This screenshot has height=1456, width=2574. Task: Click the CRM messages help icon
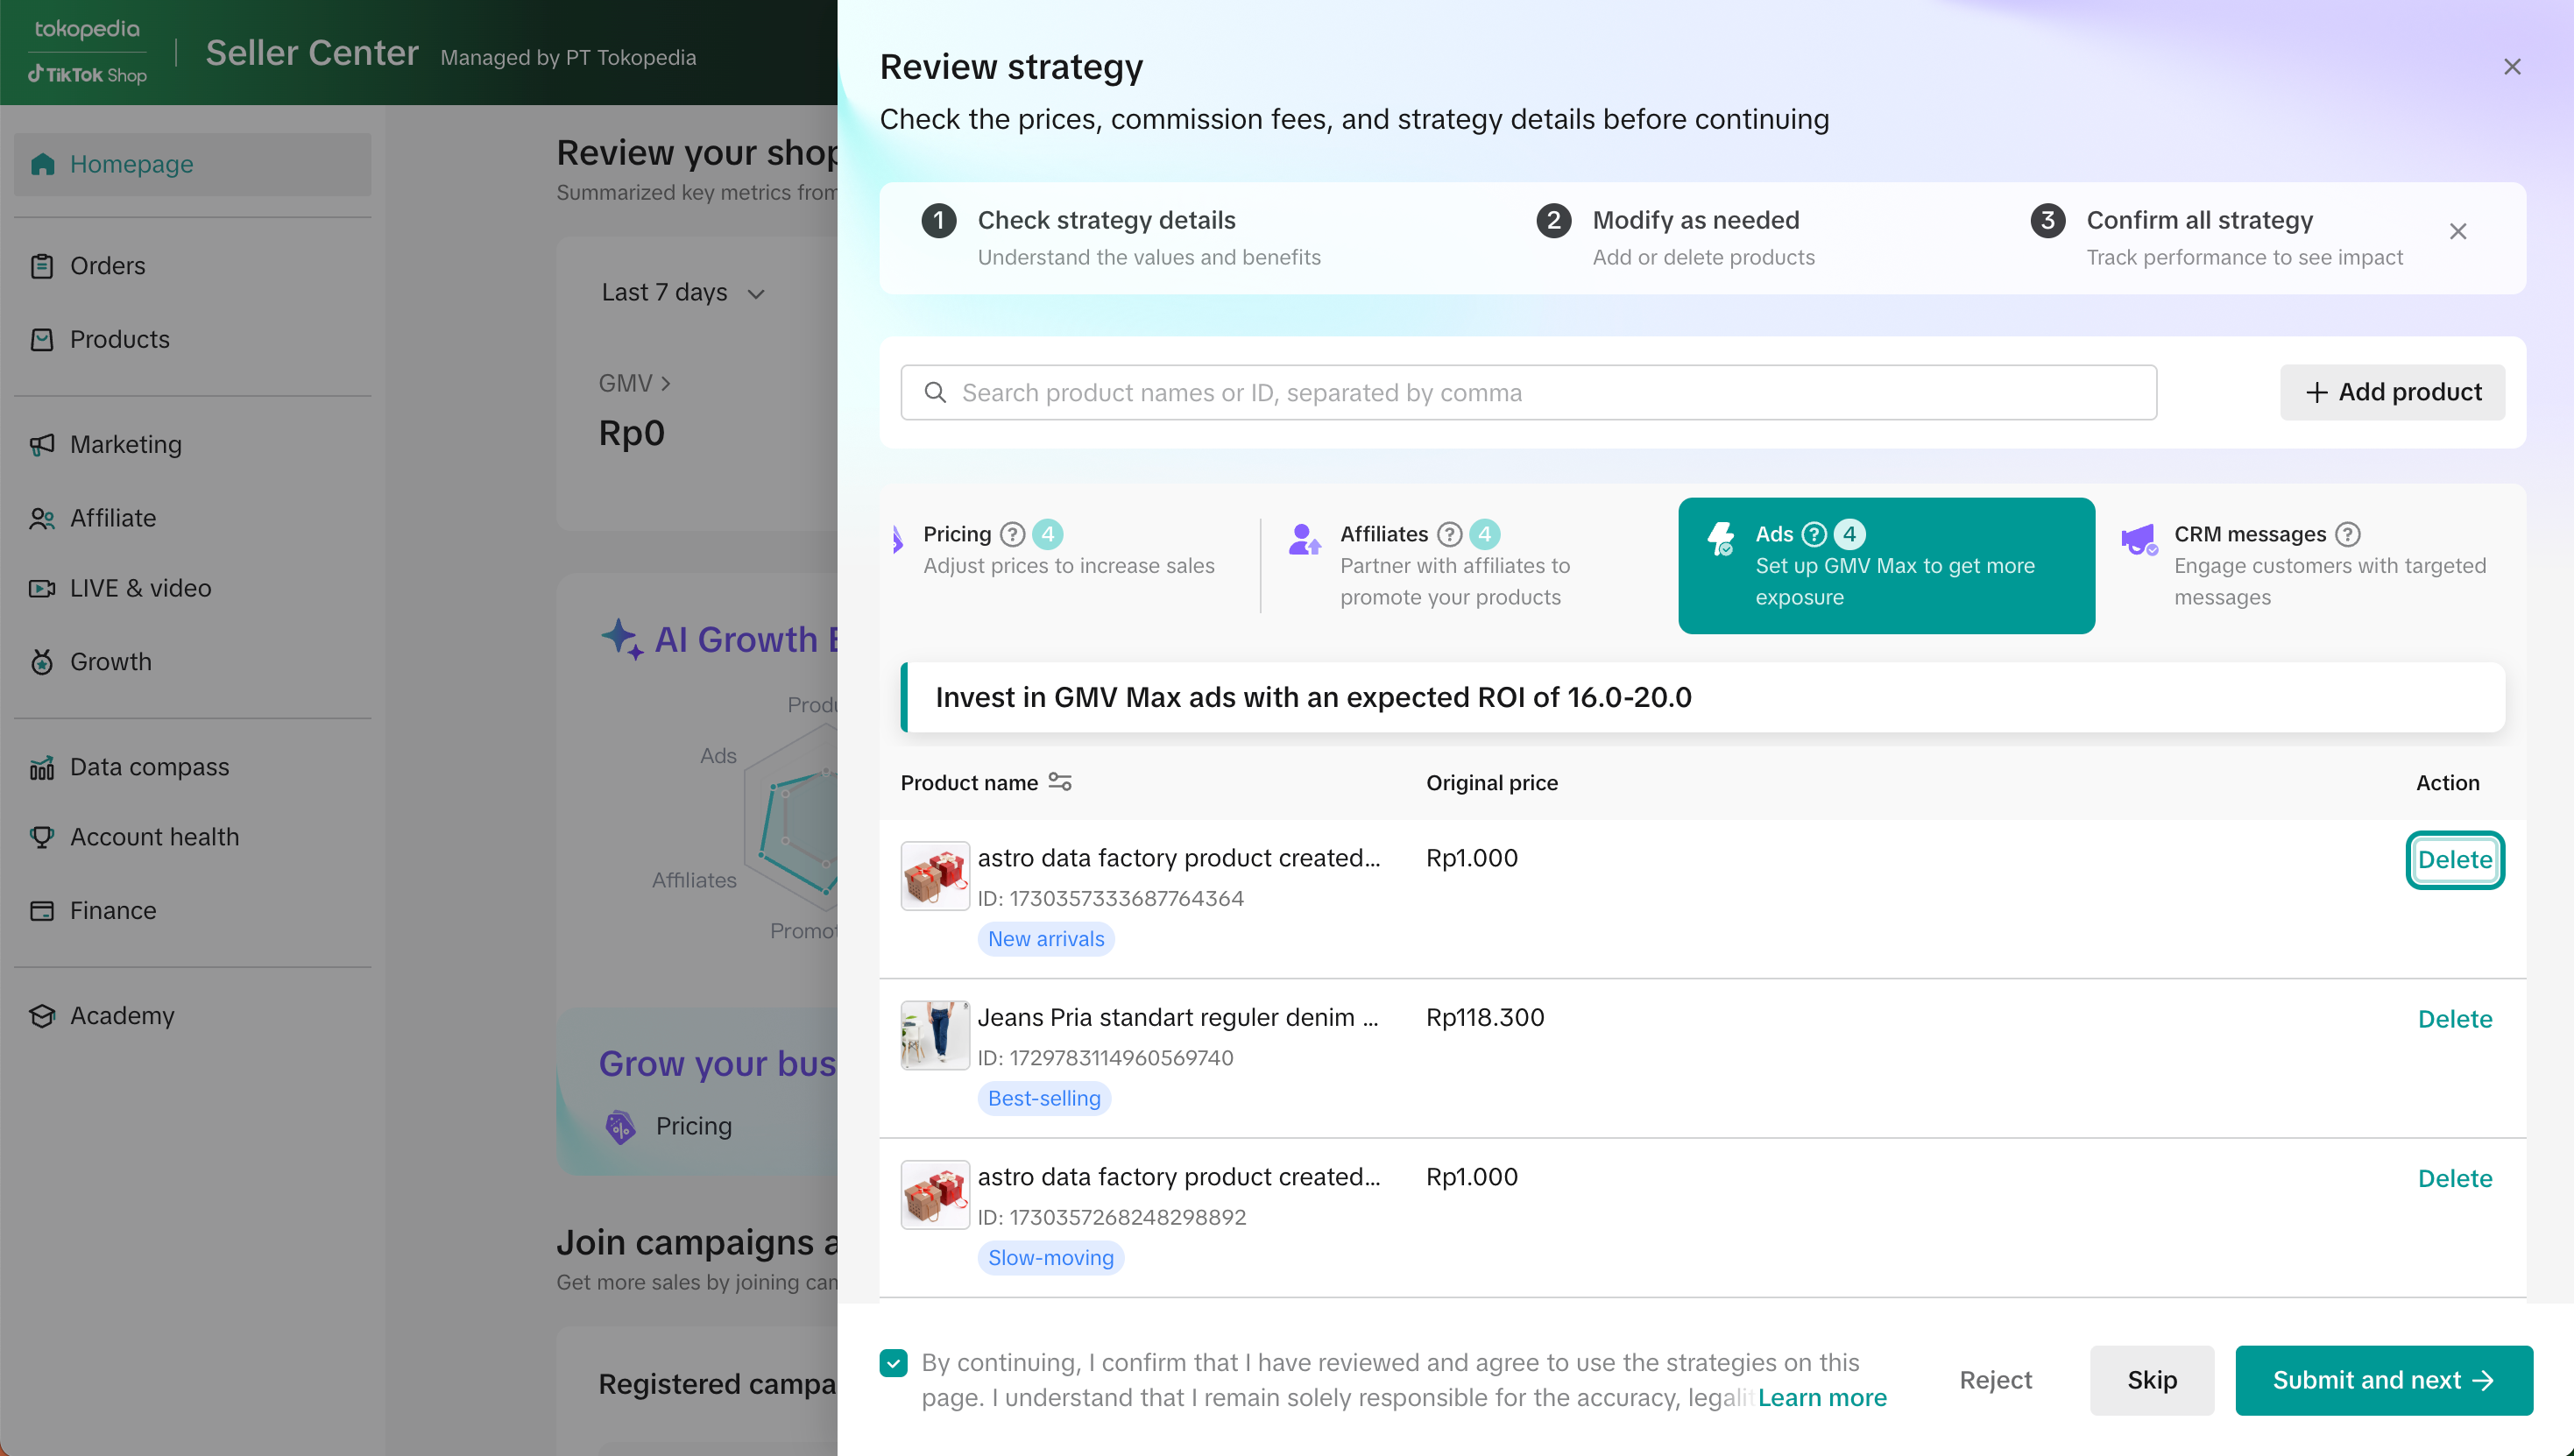[x=2347, y=534]
